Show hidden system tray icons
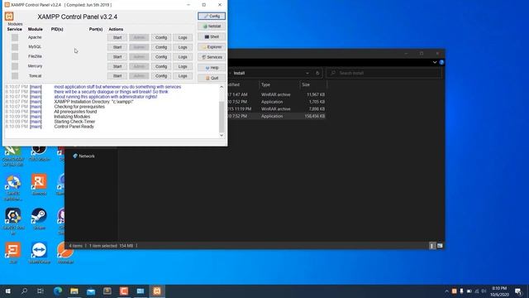529x298 pixels. pos(446,291)
